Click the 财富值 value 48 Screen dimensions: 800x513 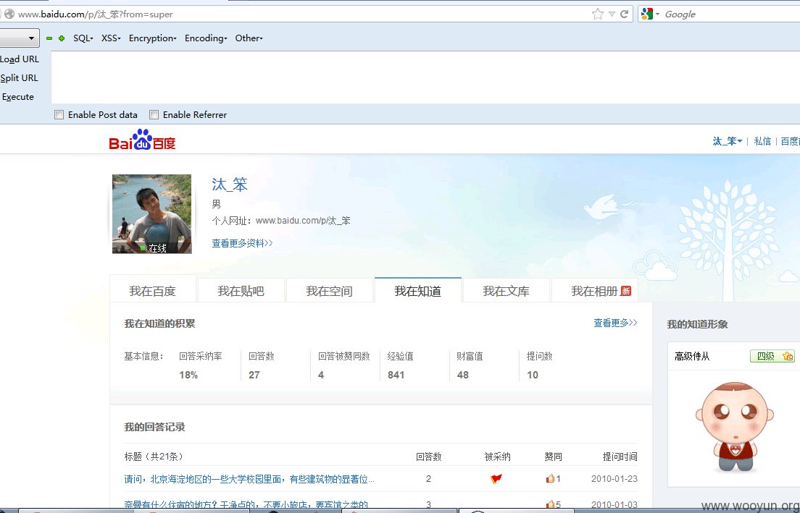pyautogui.click(x=463, y=375)
